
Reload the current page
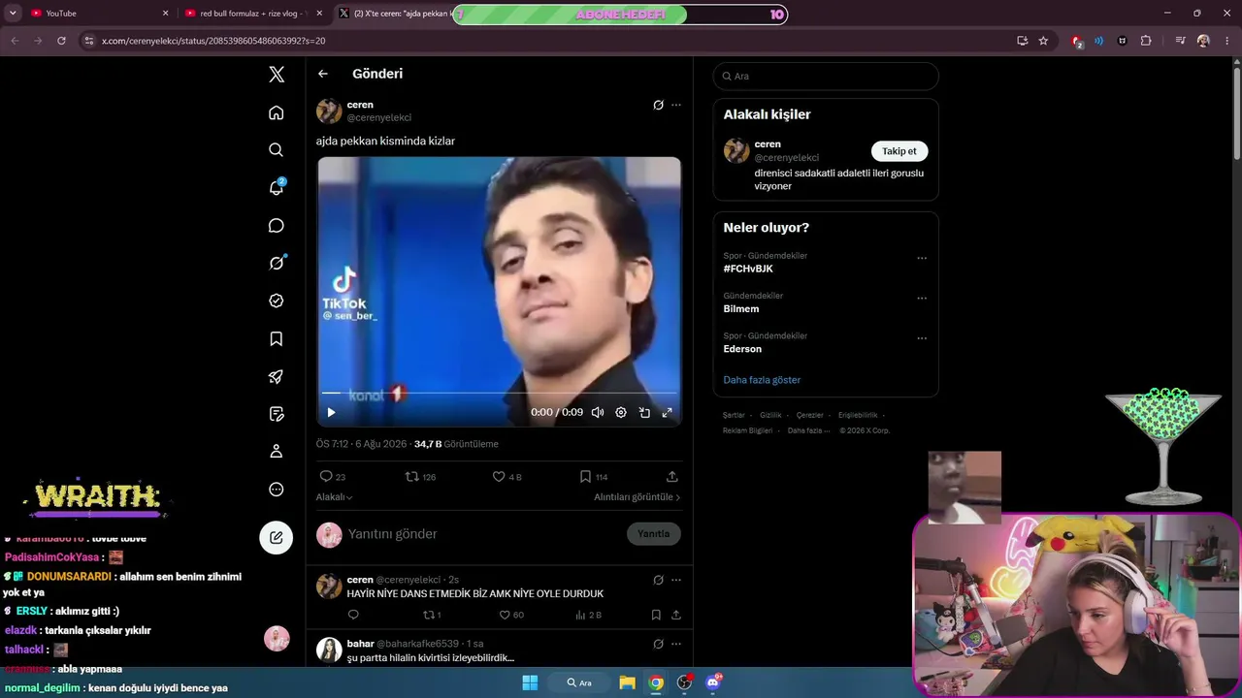61,41
